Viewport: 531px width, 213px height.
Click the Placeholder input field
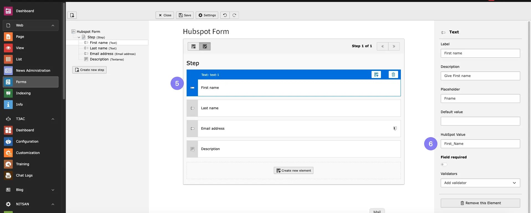click(x=480, y=98)
